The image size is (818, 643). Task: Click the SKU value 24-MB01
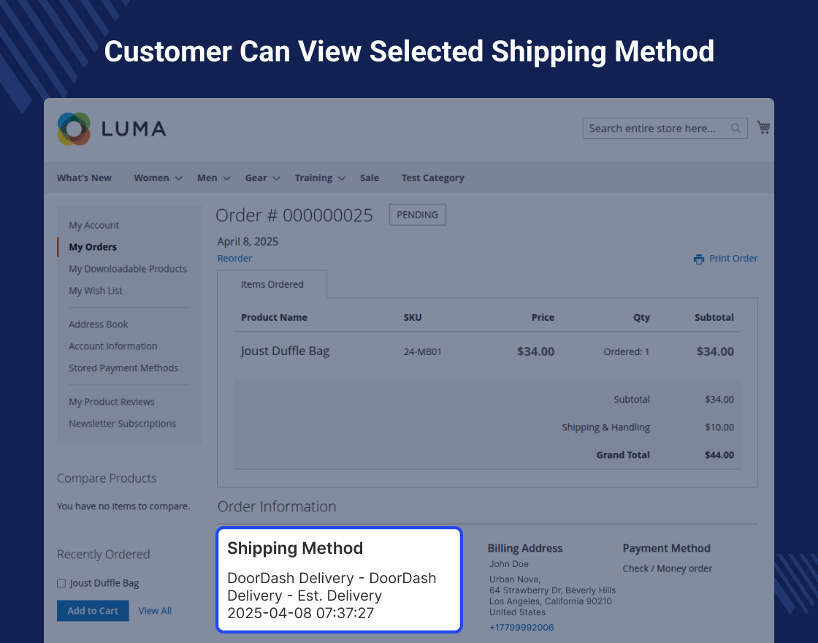pos(423,351)
